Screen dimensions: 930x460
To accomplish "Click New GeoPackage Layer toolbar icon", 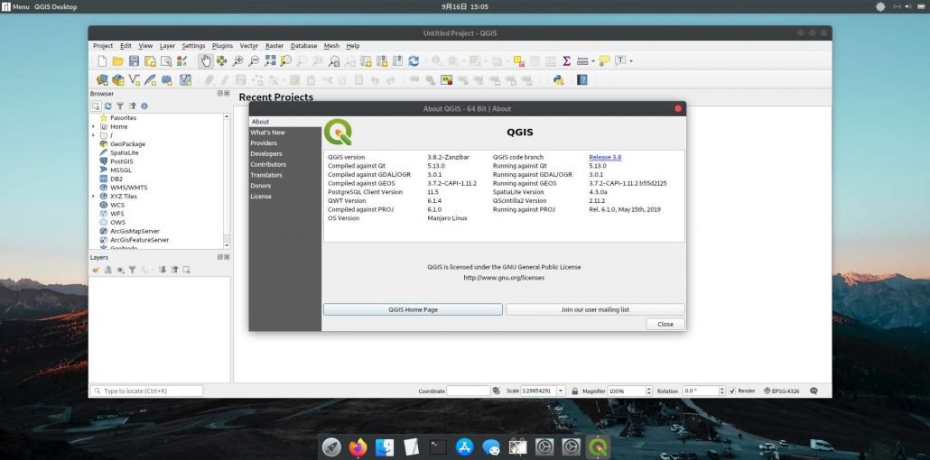I will pos(118,80).
